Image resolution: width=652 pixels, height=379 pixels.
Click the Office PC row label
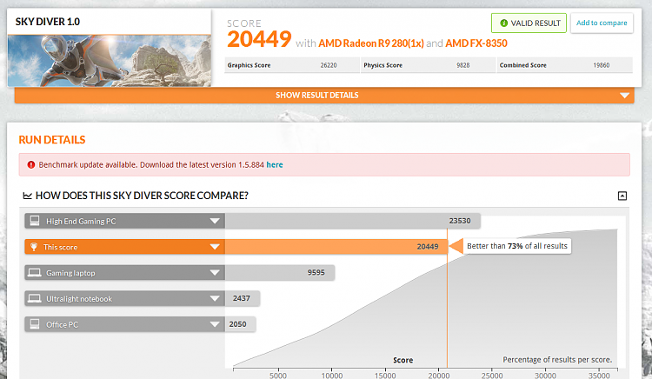click(x=62, y=324)
